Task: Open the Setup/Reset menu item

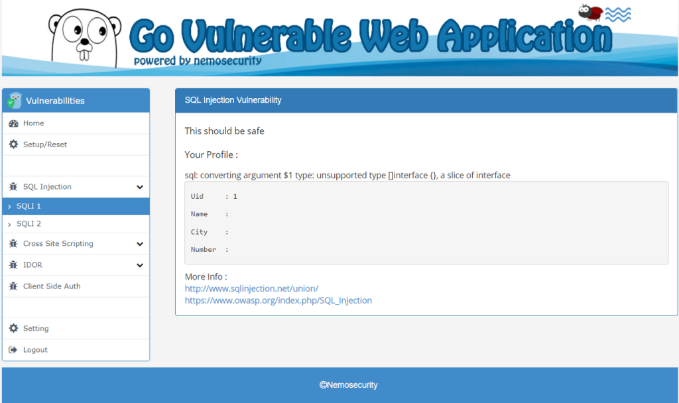Action: tap(76, 144)
